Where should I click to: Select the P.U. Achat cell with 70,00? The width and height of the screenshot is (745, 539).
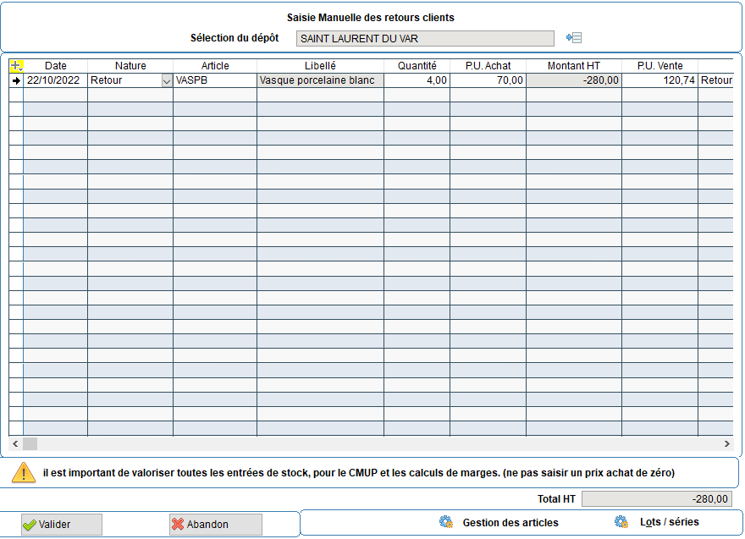pyautogui.click(x=488, y=80)
